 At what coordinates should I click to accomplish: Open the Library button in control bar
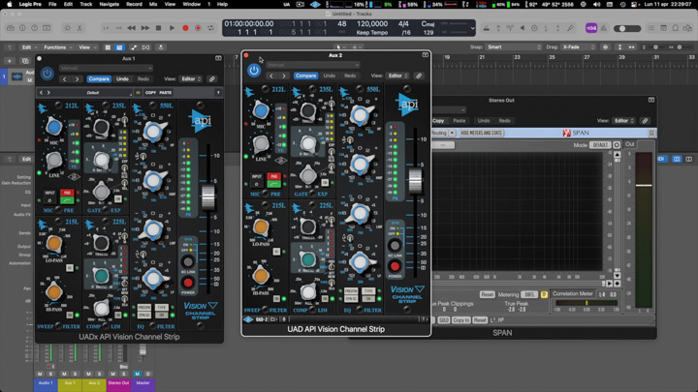11,28
